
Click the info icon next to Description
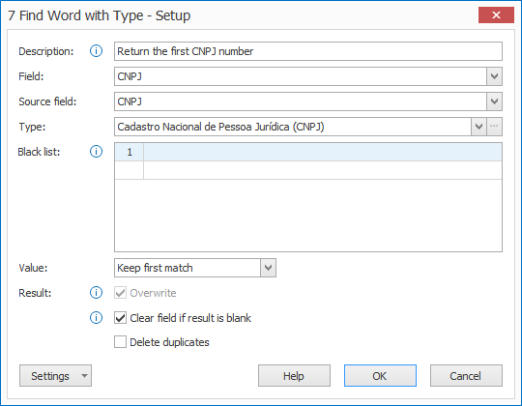[96, 51]
